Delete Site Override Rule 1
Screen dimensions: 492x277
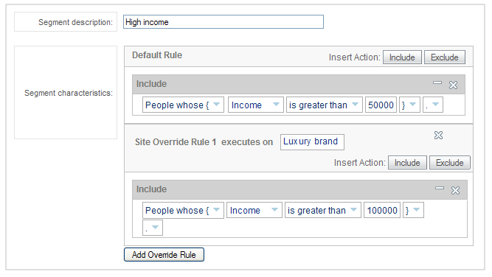(x=438, y=135)
